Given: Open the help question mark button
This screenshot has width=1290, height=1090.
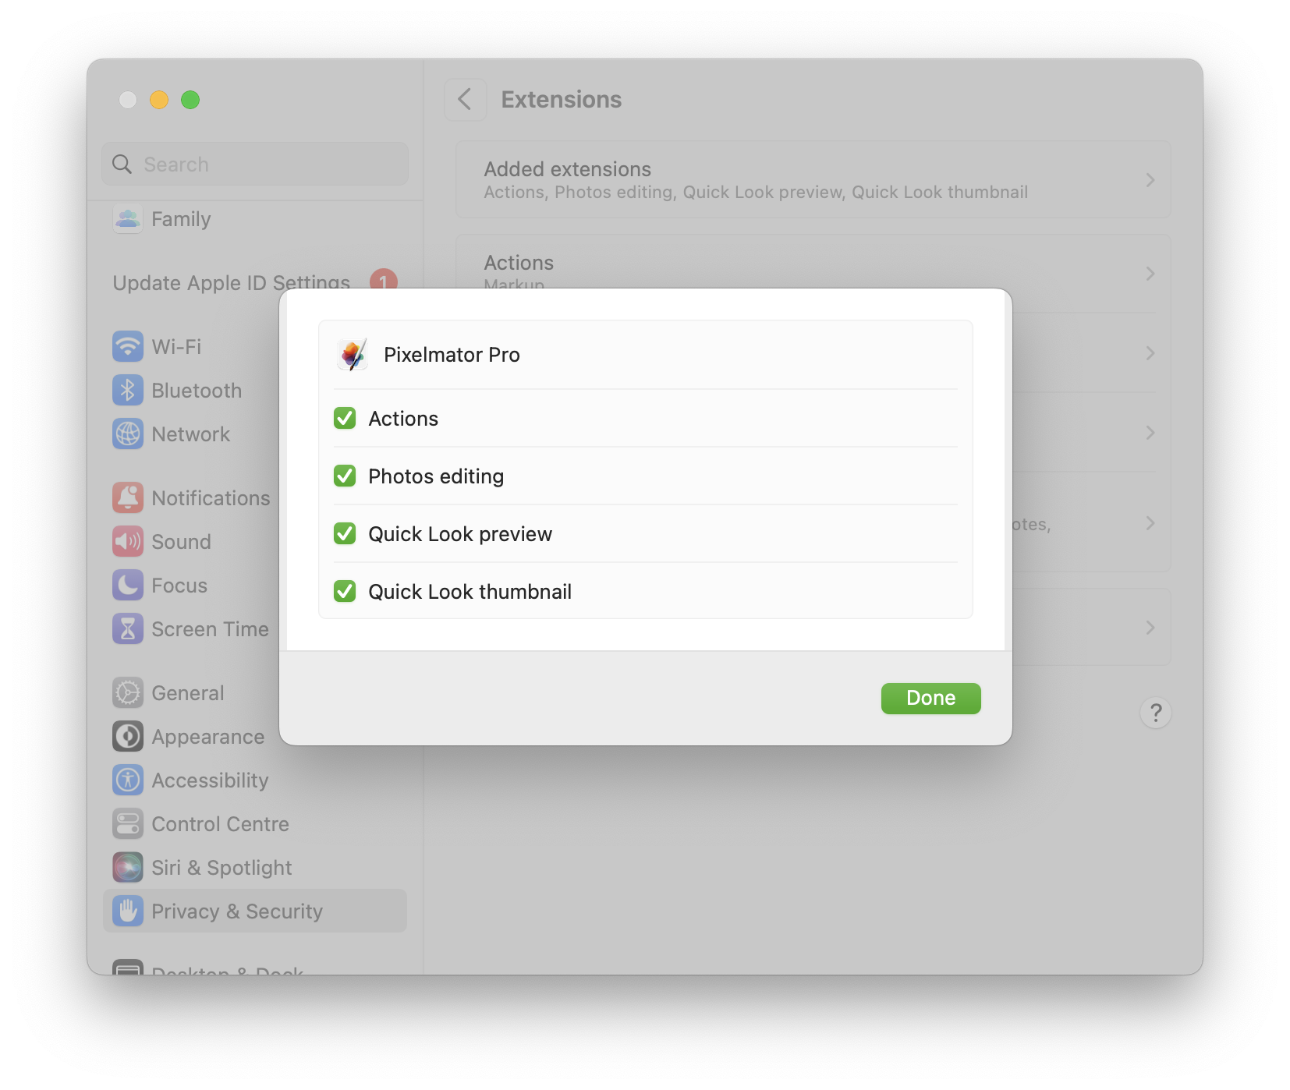Looking at the screenshot, I should [1155, 713].
